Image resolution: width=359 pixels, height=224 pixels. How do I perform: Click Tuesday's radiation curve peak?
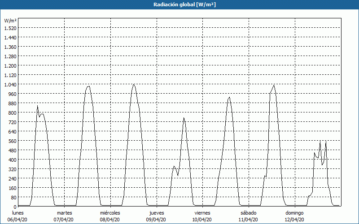coord(88,86)
